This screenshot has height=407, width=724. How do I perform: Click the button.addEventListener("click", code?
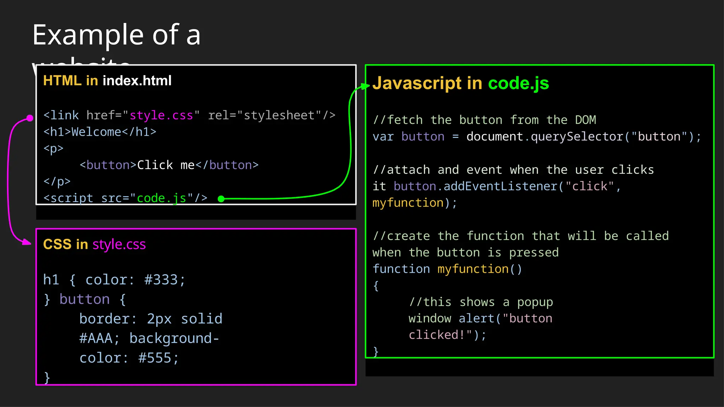tap(507, 186)
